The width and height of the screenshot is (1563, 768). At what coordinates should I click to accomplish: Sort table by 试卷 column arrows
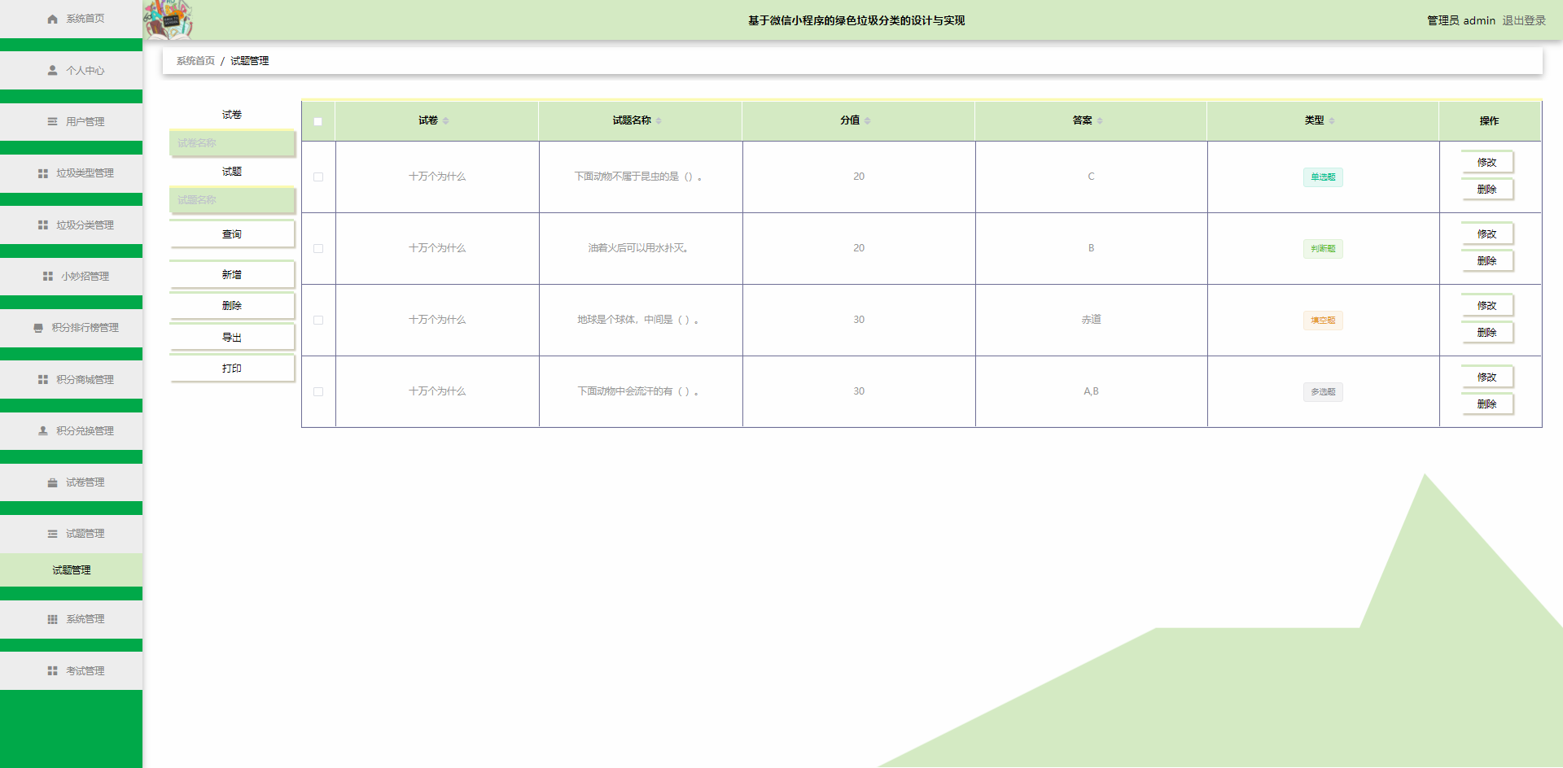coord(445,121)
